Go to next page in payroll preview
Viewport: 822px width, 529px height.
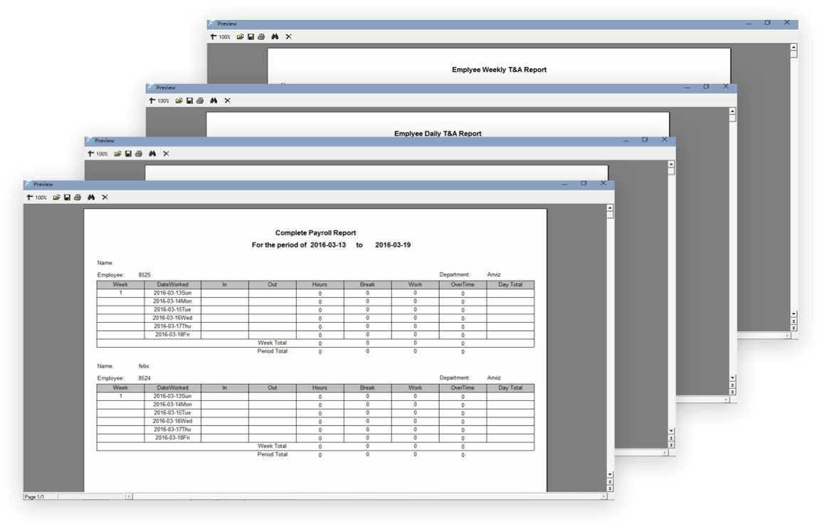coord(610,488)
